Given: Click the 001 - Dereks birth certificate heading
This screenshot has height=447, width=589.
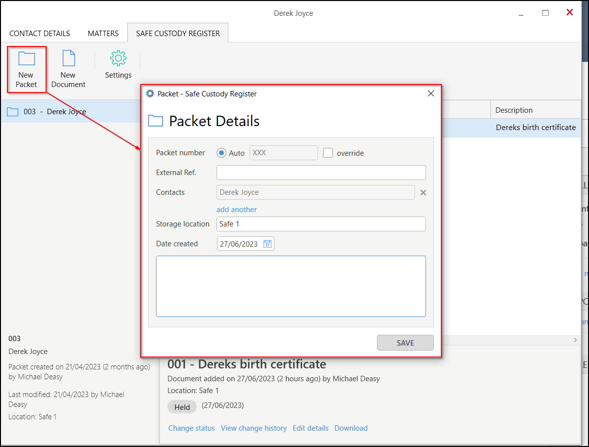Looking at the screenshot, I should point(246,364).
